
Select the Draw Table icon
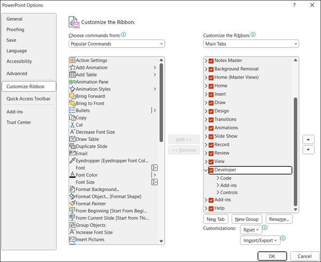click(72, 139)
